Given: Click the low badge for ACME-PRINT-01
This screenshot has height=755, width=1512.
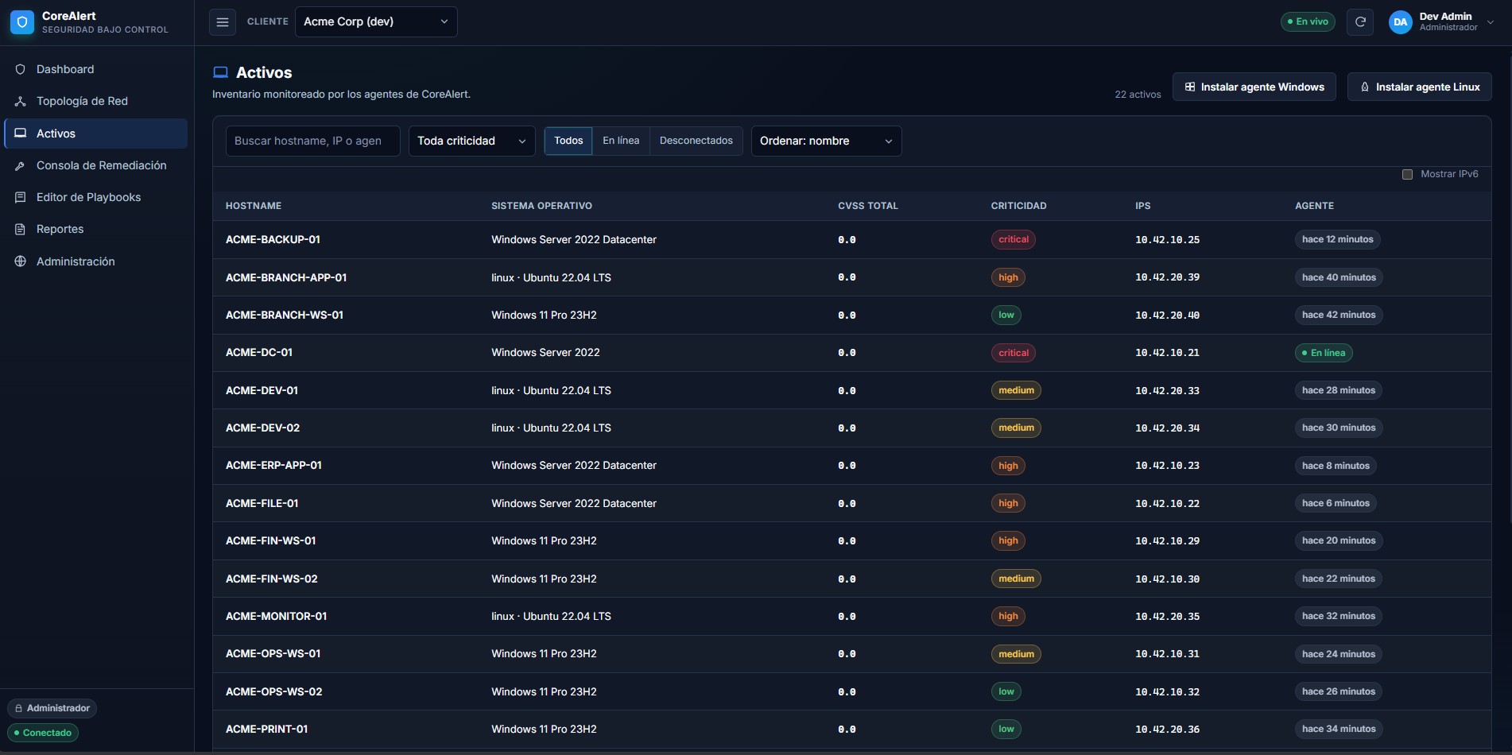Looking at the screenshot, I should [x=1006, y=729].
